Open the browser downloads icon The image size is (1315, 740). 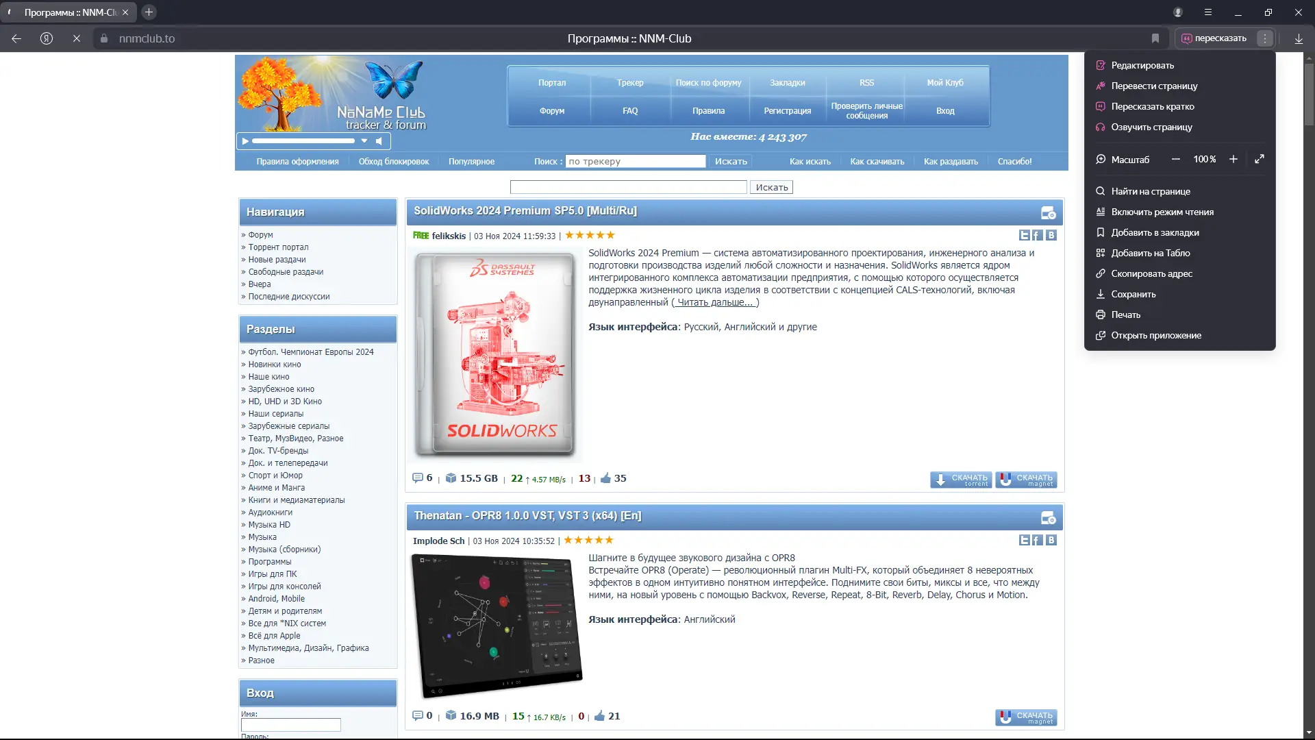1299,38
